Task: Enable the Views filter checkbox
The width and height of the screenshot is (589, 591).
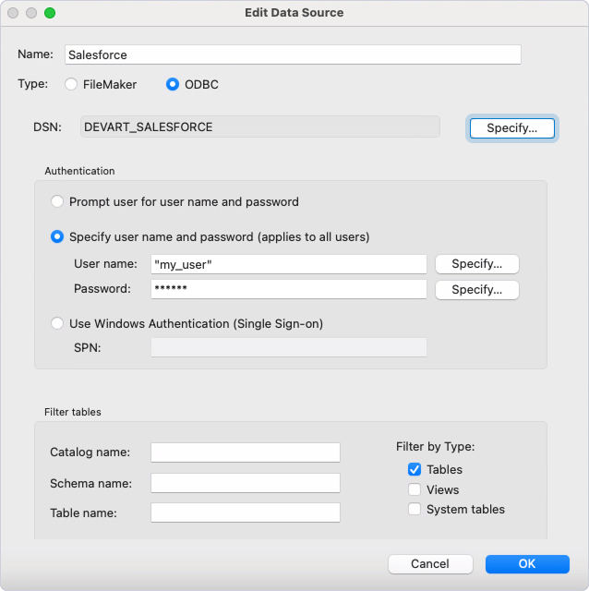Action: click(x=415, y=489)
